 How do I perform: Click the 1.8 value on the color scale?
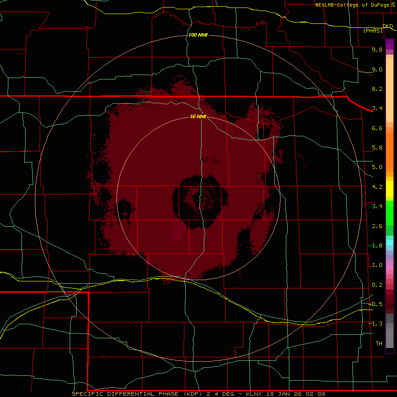(377, 246)
